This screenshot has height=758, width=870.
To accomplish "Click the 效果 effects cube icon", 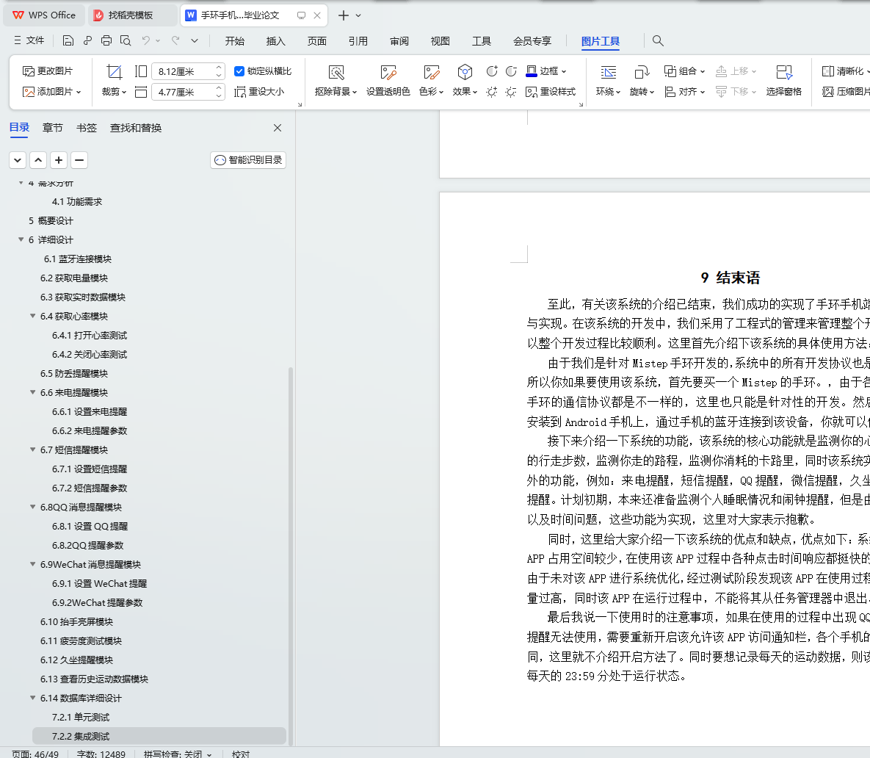I will [465, 71].
